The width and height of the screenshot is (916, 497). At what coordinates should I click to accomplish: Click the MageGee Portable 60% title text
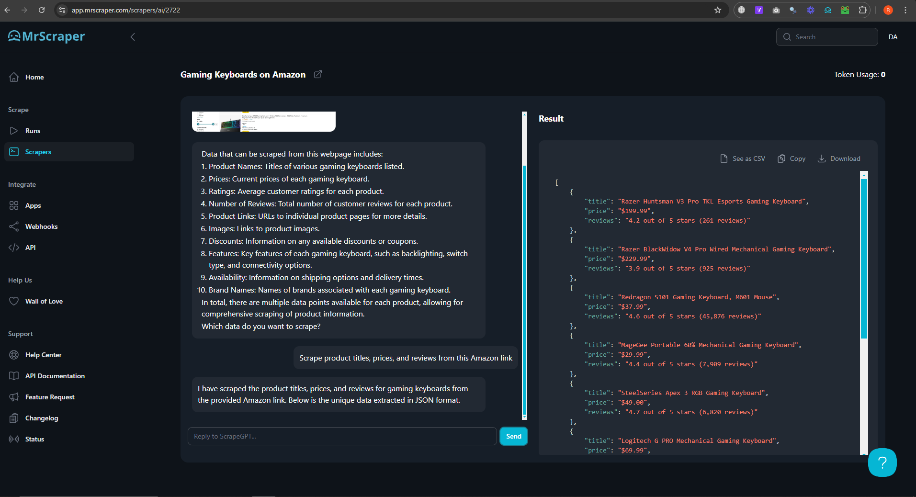point(708,345)
